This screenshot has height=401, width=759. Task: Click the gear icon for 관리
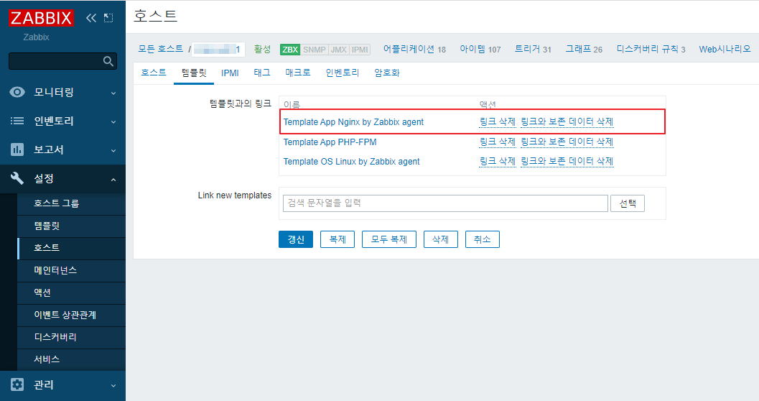(x=17, y=384)
